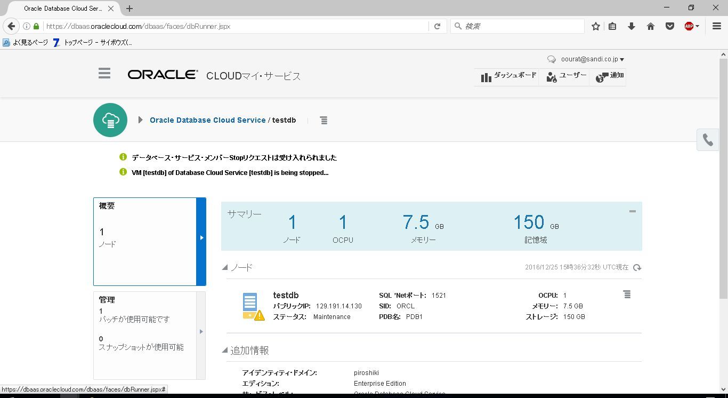728x398 pixels.
Task: Open the Firefox hamburger menu
Action: click(717, 26)
